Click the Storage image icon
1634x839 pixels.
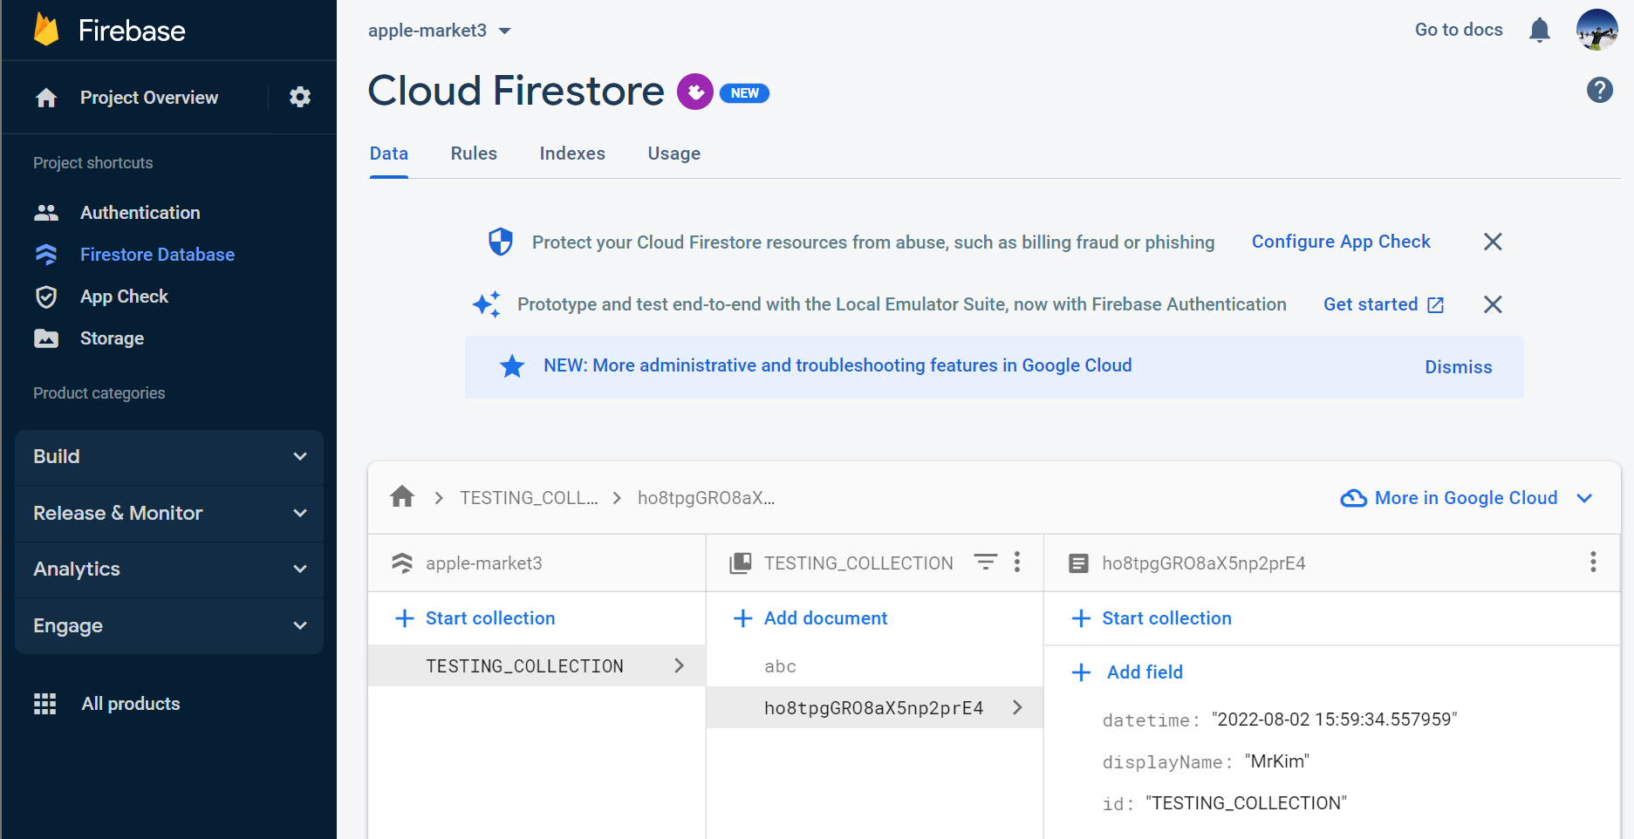click(x=46, y=338)
